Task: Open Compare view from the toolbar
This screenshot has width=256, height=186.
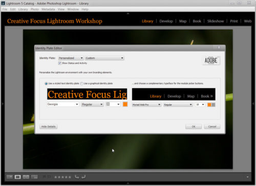Action: pos(26,177)
